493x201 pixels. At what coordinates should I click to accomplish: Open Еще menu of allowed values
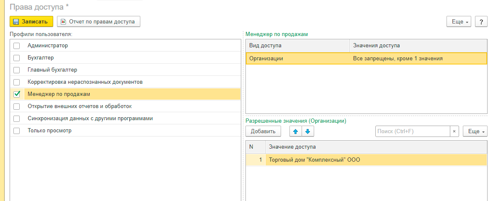pyautogui.click(x=475, y=131)
